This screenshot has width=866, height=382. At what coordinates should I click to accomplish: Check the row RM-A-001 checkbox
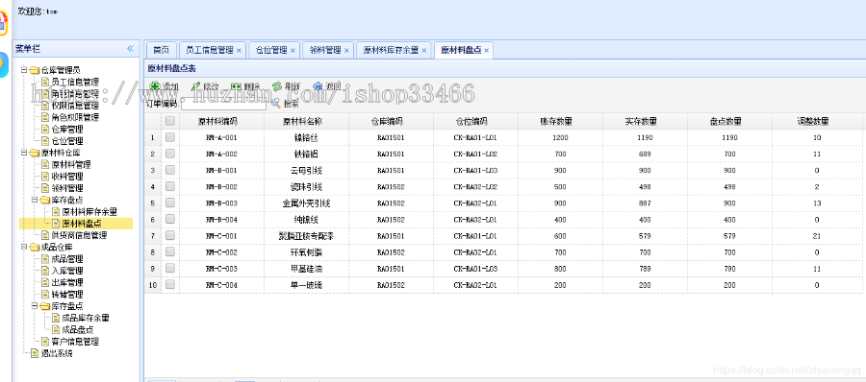pos(170,136)
